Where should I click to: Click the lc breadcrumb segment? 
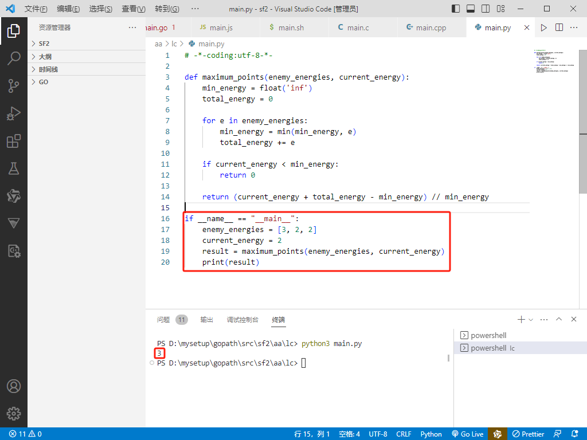pos(174,44)
